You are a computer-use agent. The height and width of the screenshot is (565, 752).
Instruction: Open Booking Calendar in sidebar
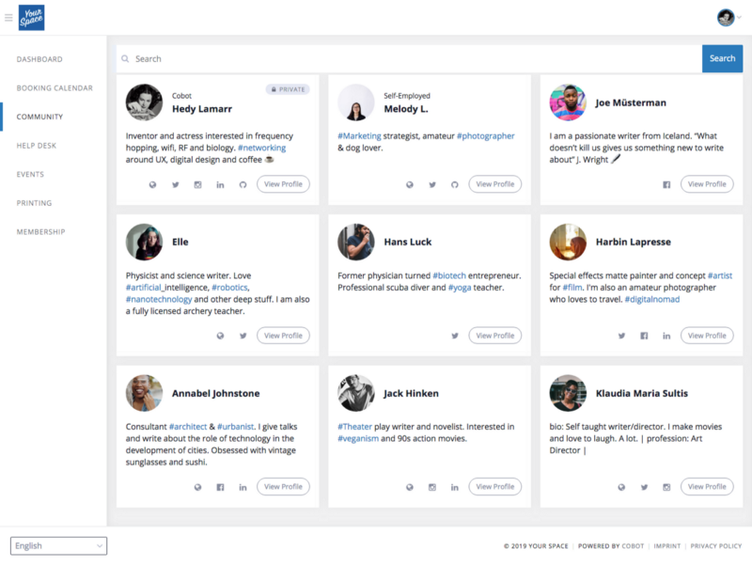pos(55,88)
